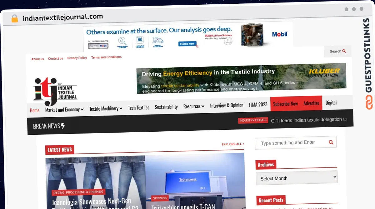This screenshot has width=375, height=209.
Task: Open ITMA 2023 menu item
Action: (x=258, y=104)
